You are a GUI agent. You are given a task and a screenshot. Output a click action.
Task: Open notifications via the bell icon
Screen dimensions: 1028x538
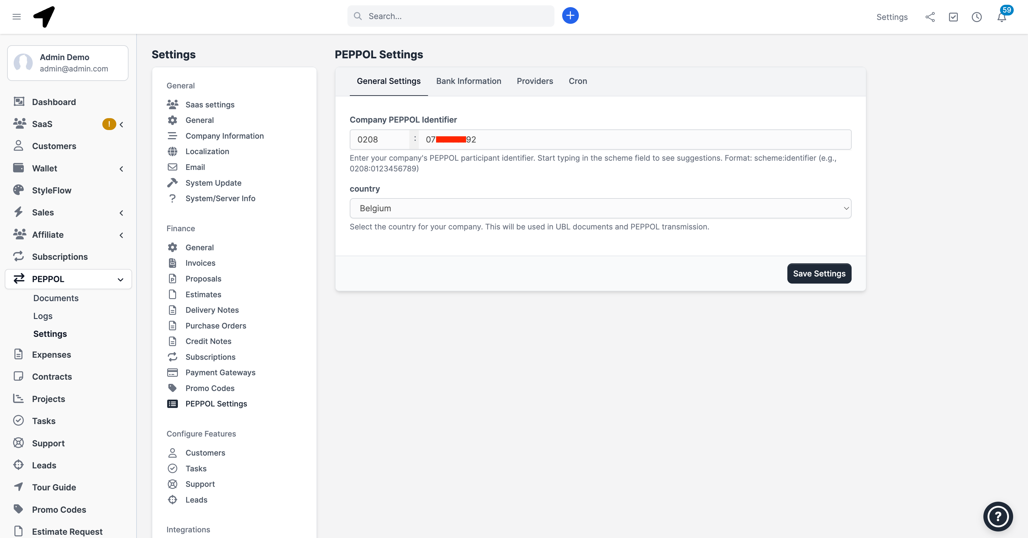[x=1002, y=17]
